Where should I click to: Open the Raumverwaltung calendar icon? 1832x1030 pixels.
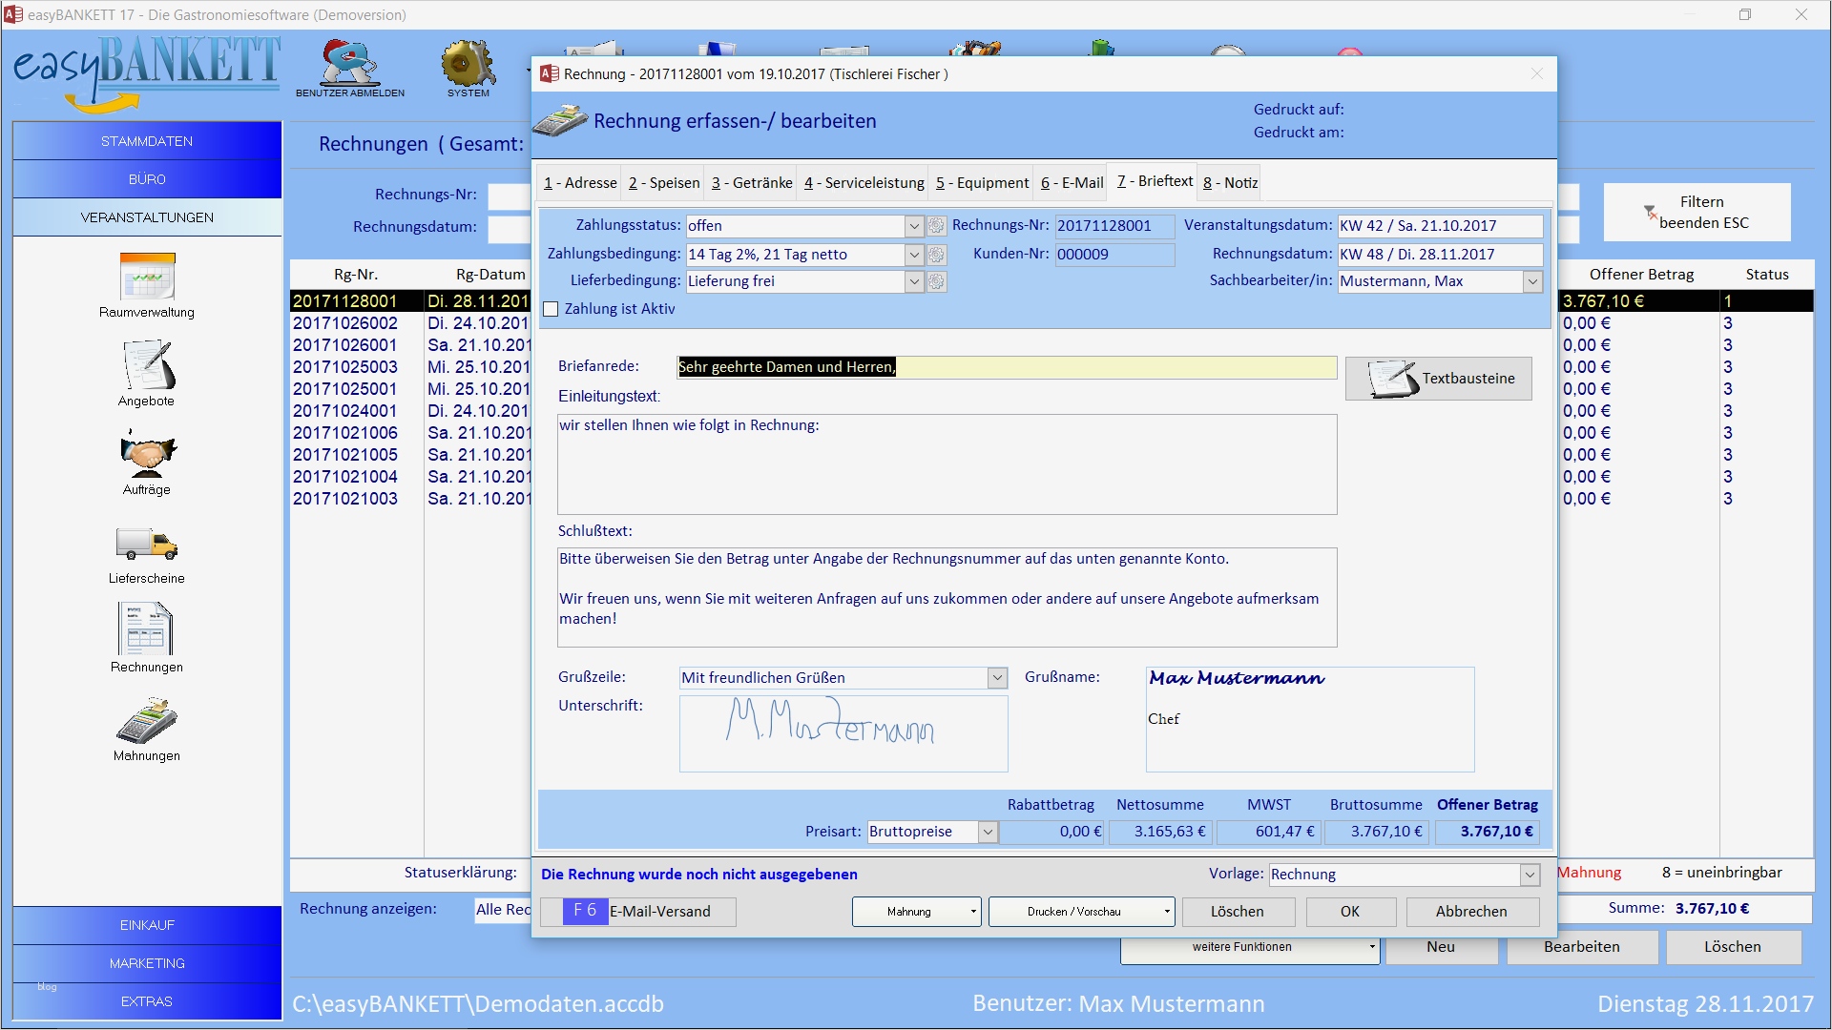(x=147, y=278)
